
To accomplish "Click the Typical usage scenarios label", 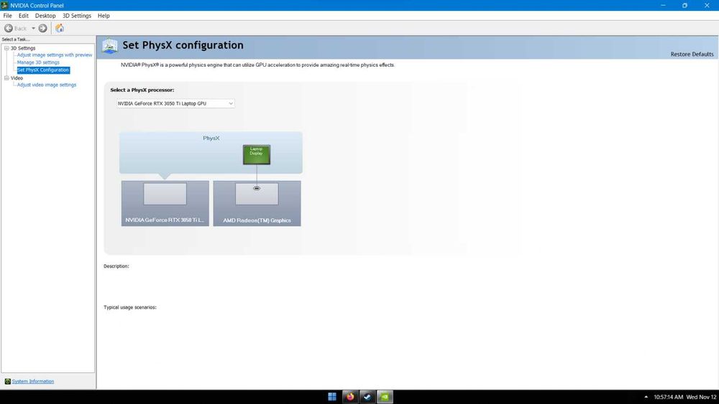I will coord(129,307).
